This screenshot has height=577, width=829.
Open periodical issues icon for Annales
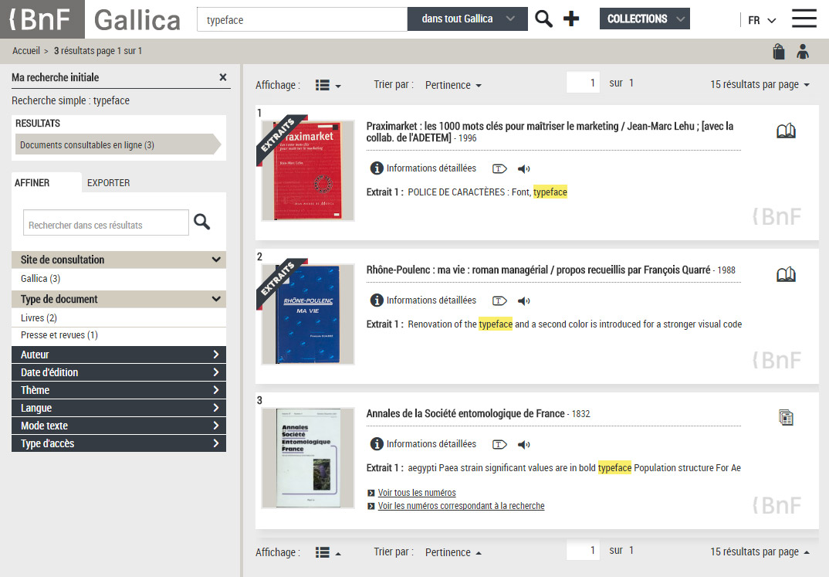pos(786,417)
